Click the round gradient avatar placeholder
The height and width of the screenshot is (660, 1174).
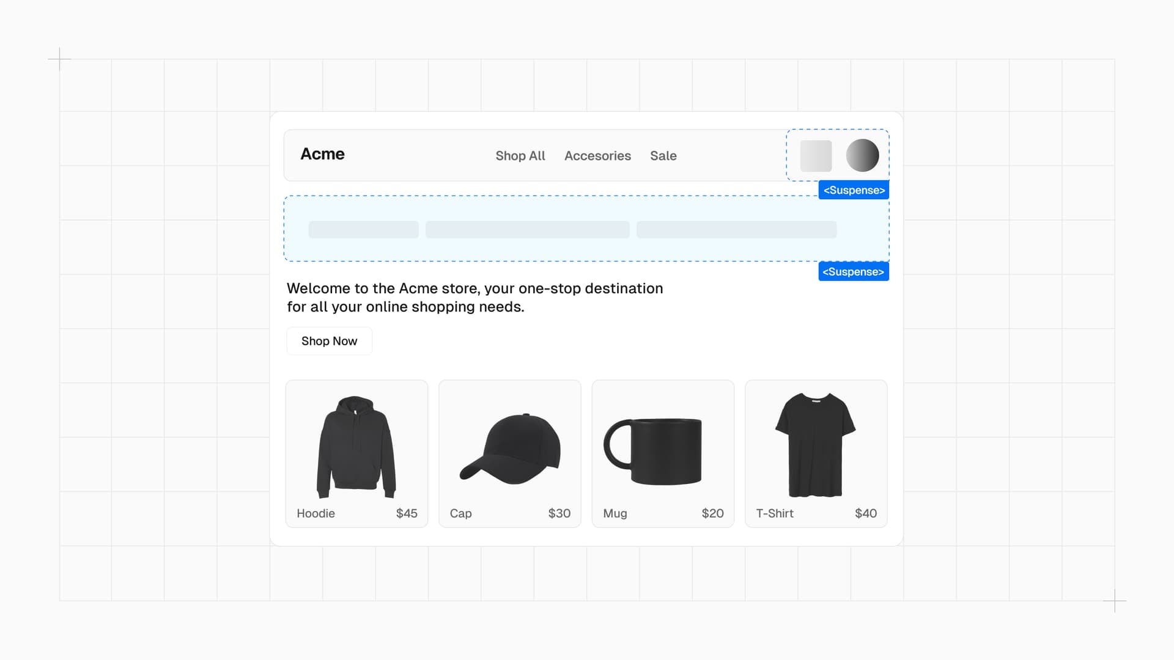pos(862,155)
